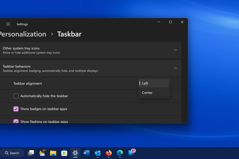Open Microsoft Store from the taskbar
This screenshot has width=239, height=159.
pyautogui.click(x=64, y=153)
